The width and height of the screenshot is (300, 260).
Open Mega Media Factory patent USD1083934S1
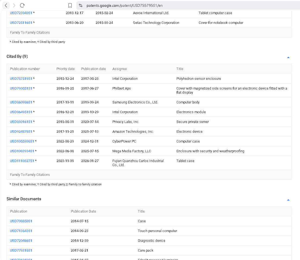22,151
